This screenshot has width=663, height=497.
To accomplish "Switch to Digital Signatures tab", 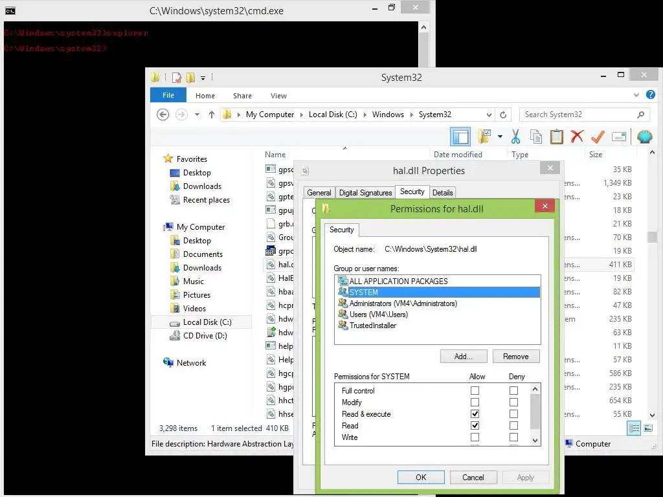I will tap(365, 193).
